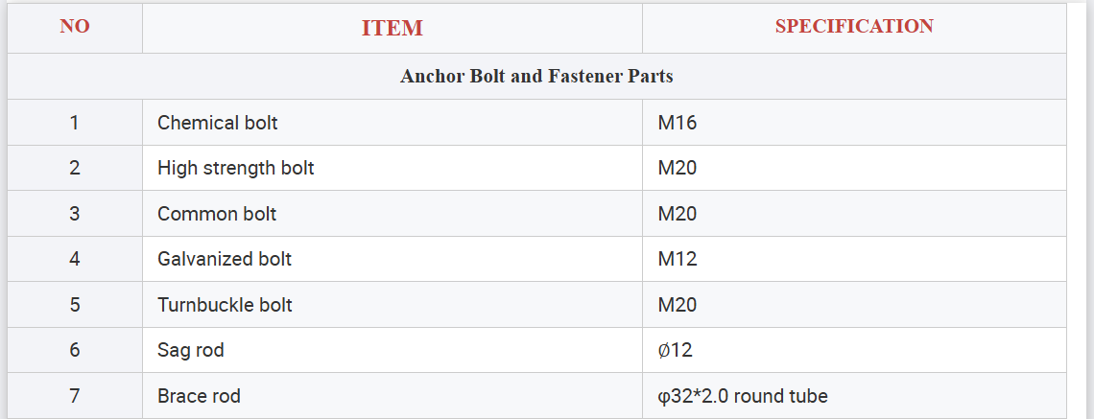The height and width of the screenshot is (419, 1094).
Task: Select the M16 specification cell
Action: (x=678, y=123)
